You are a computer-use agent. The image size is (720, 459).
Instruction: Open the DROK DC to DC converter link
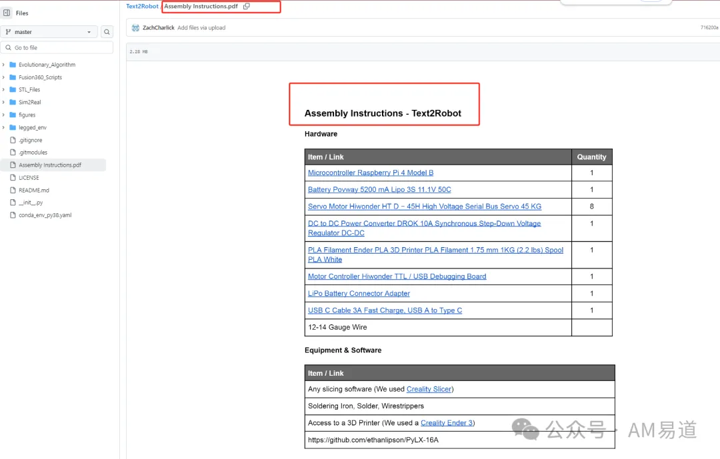point(424,228)
